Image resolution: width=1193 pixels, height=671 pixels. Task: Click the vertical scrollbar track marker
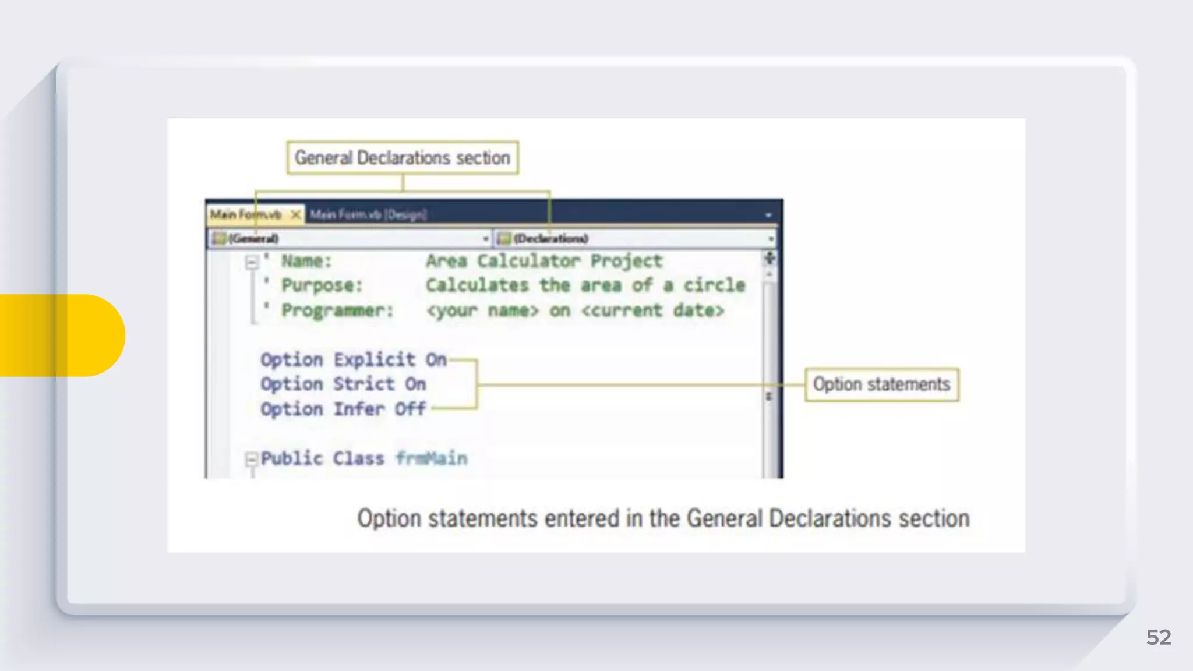pyautogui.click(x=769, y=397)
